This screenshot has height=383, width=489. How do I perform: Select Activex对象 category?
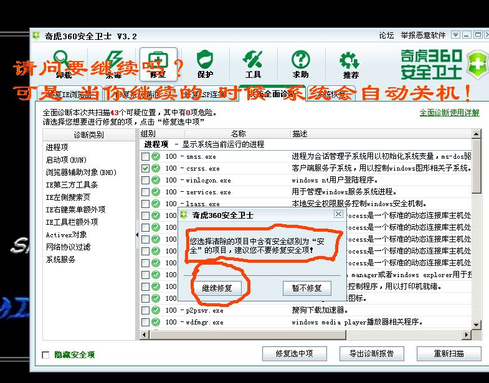(66, 235)
